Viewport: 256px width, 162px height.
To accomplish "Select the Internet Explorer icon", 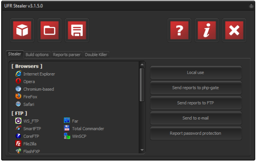I will click(x=18, y=74).
